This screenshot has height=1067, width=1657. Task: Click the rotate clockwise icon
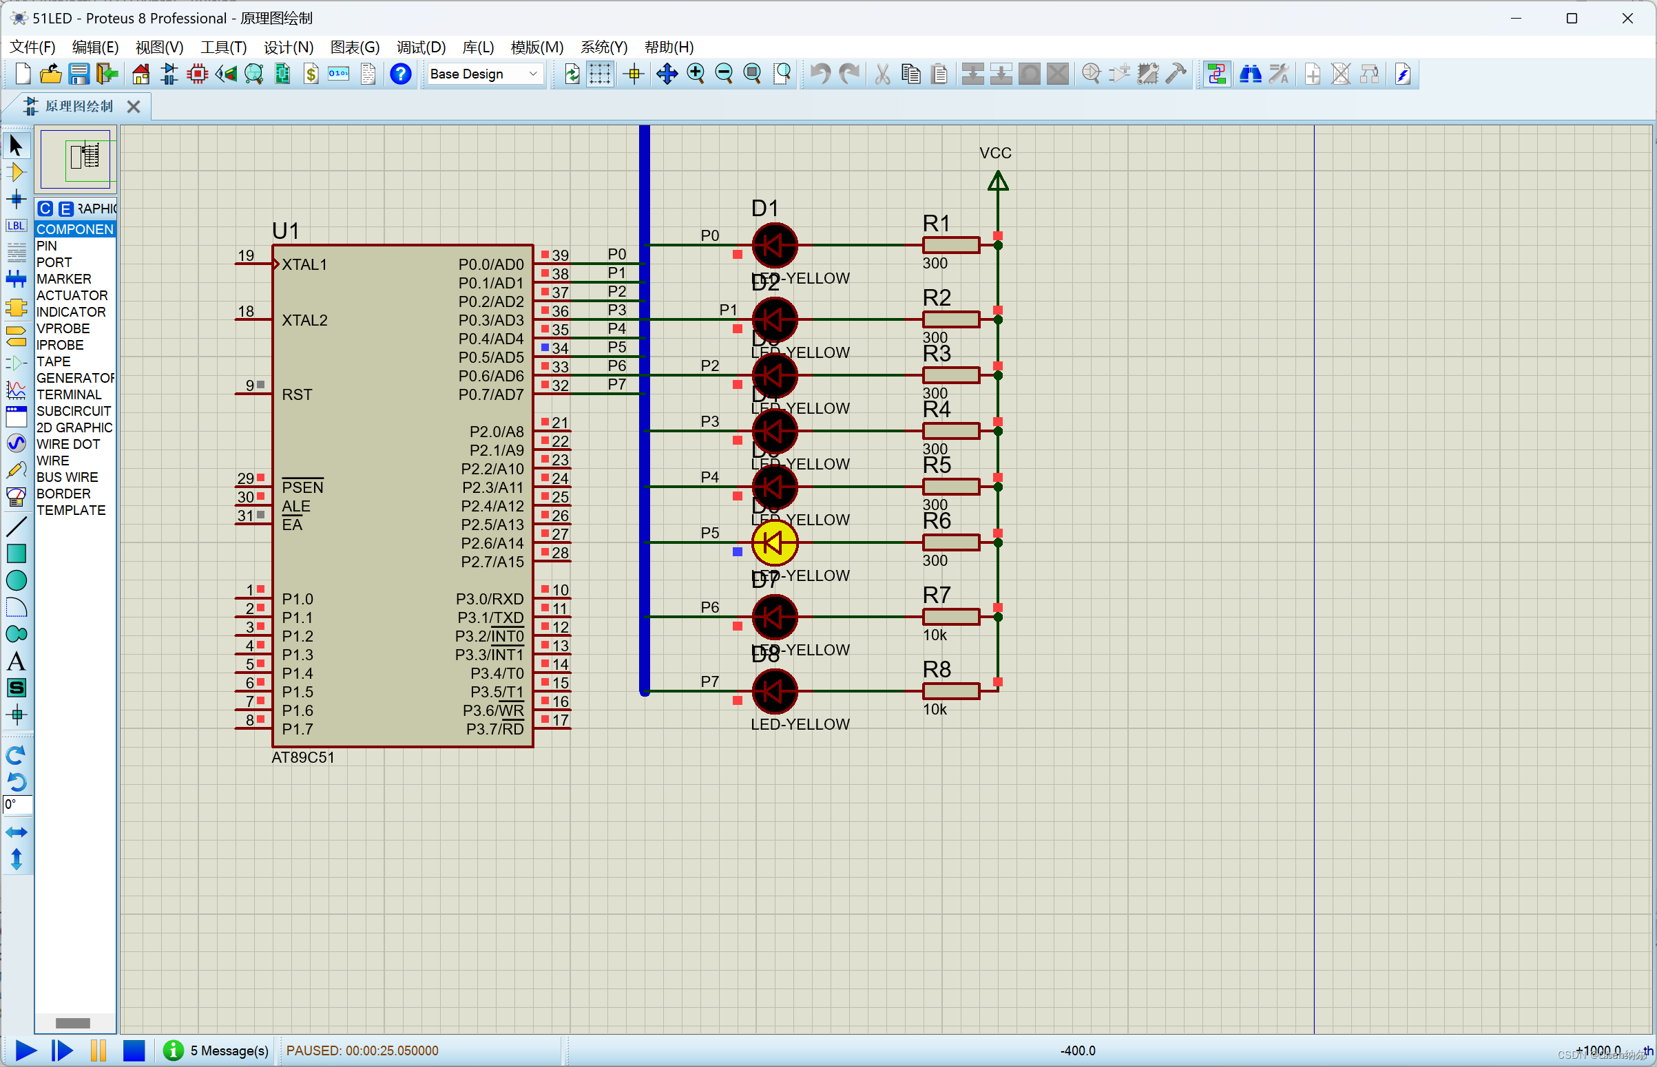point(16,754)
